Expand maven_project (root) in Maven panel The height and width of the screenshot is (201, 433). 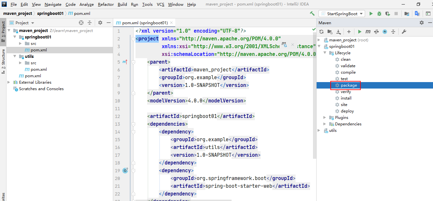319,40
